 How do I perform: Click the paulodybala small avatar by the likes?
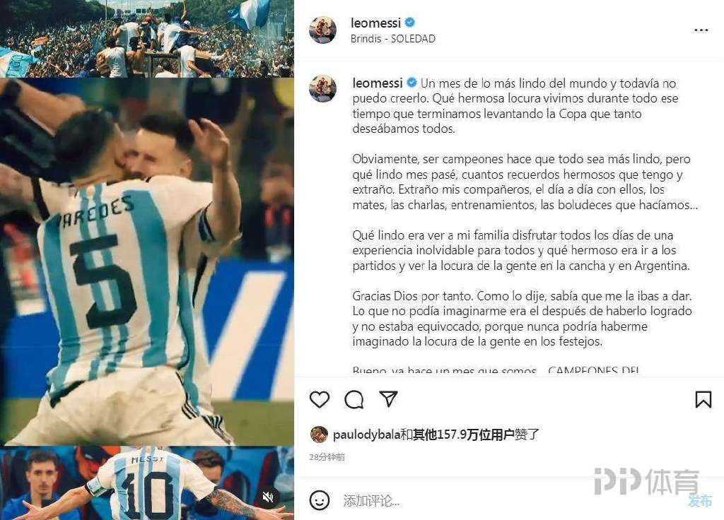click(319, 435)
